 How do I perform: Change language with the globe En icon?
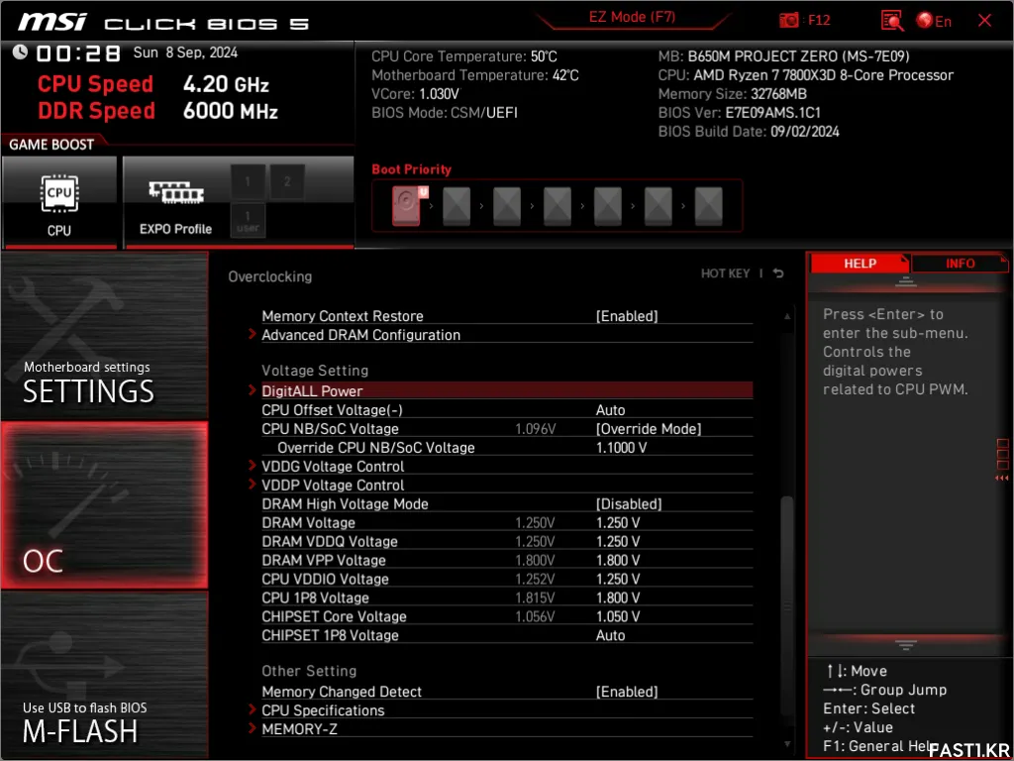[x=934, y=21]
